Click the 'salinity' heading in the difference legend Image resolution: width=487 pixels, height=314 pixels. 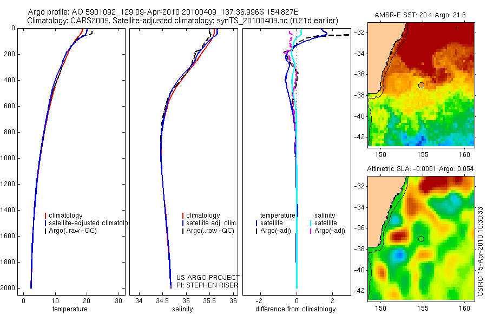click(325, 215)
